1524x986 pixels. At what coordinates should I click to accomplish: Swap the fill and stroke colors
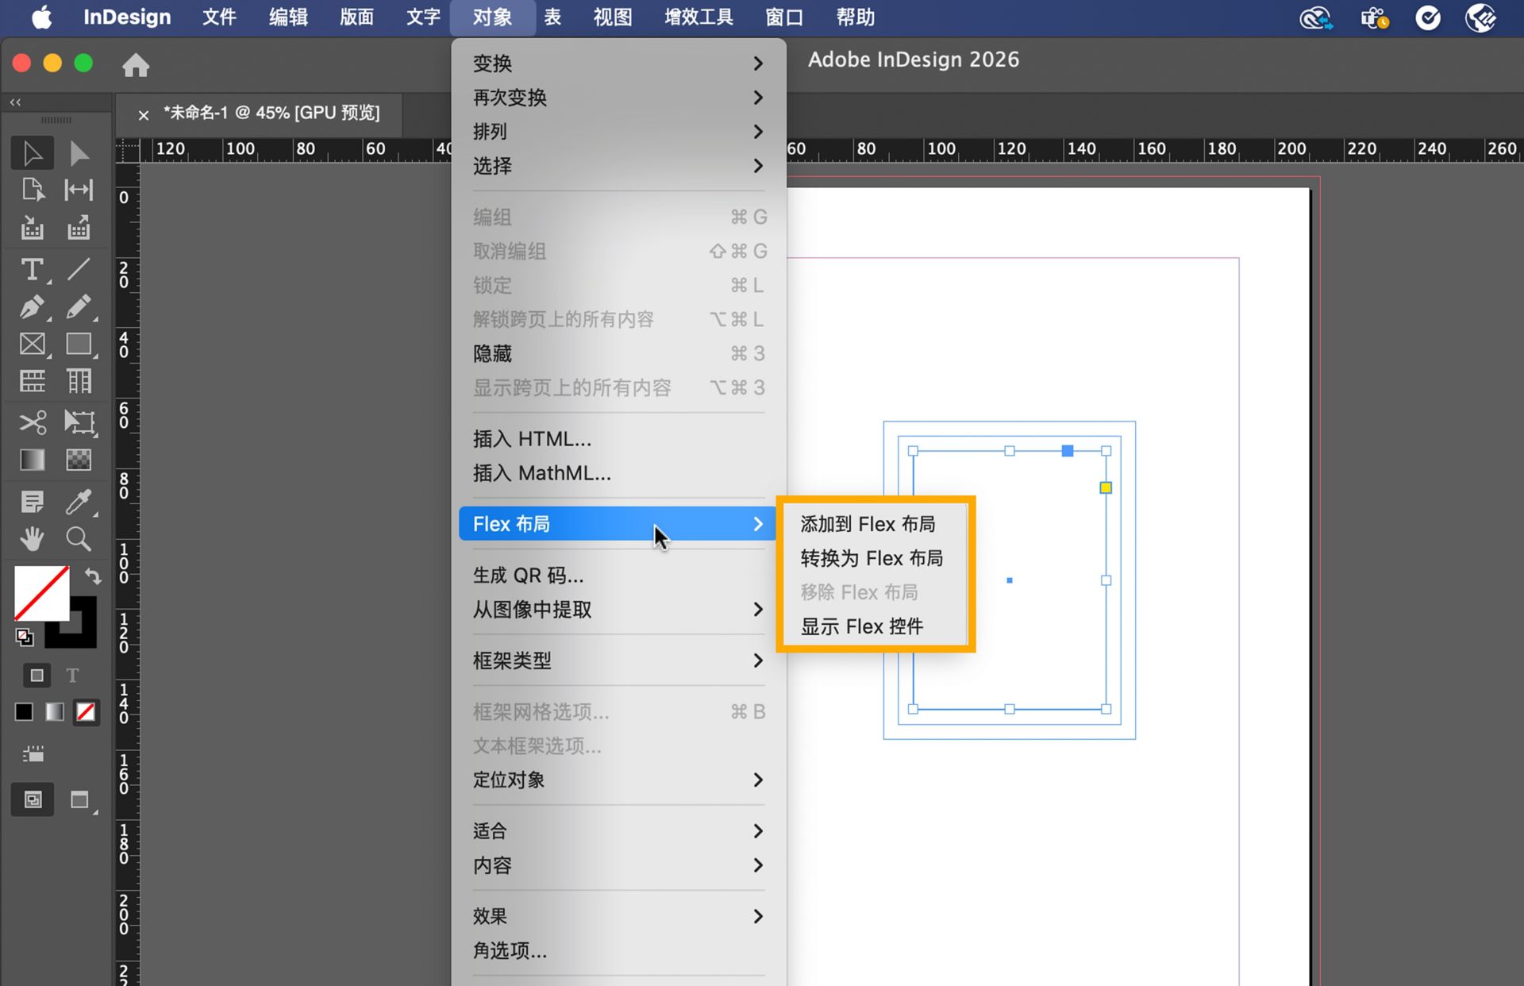[x=94, y=577]
